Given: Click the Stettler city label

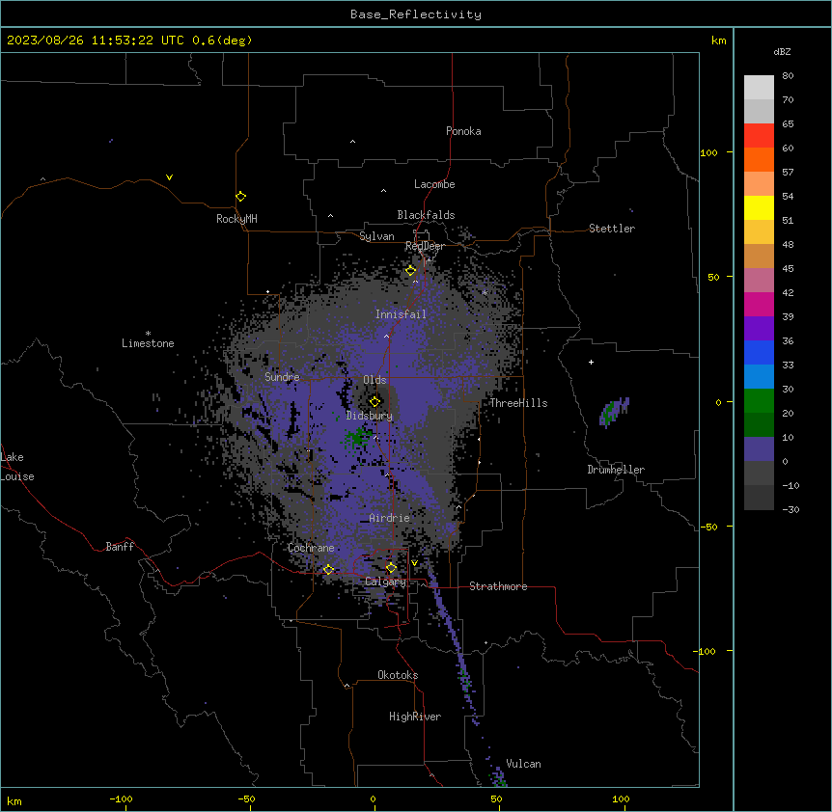Looking at the screenshot, I should (x=612, y=229).
